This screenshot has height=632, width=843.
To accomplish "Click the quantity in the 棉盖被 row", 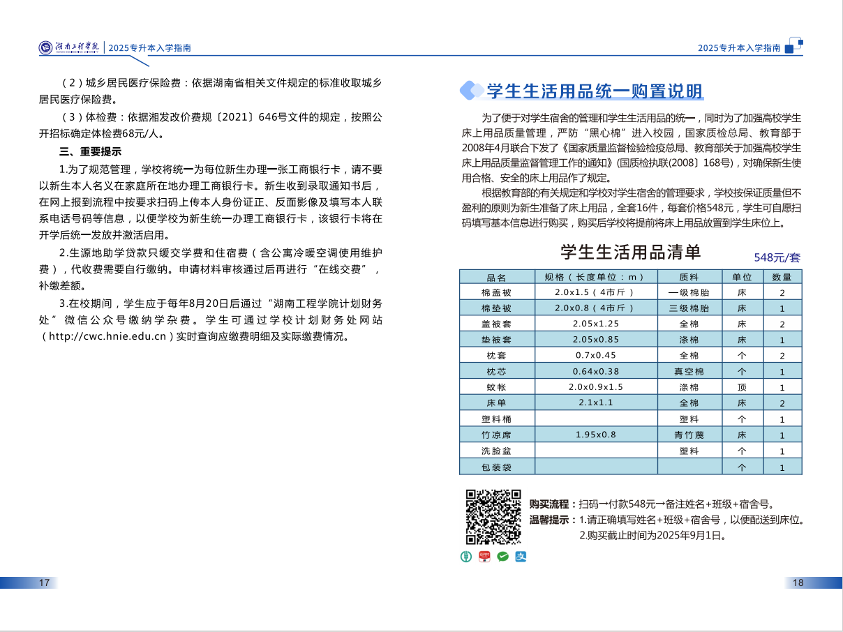I will click(x=782, y=293).
